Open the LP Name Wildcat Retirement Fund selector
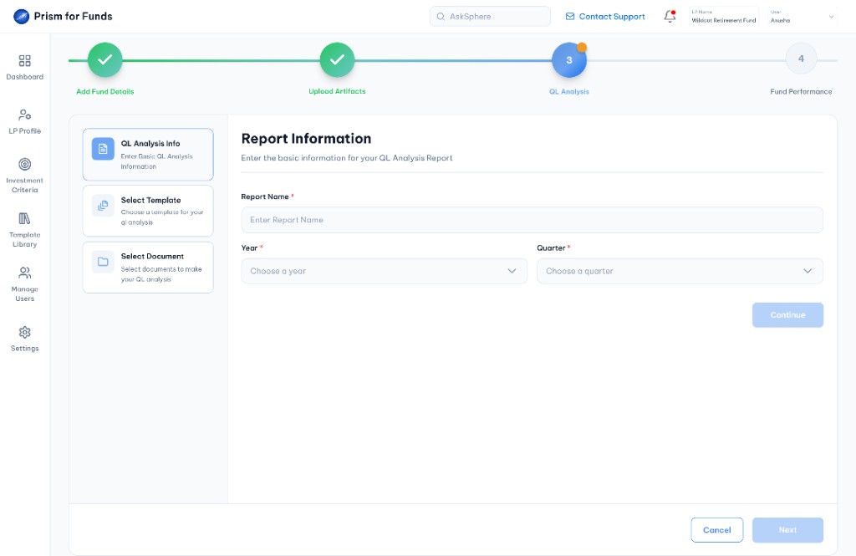The height and width of the screenshot is (556, 856). [x=723, y=17]
